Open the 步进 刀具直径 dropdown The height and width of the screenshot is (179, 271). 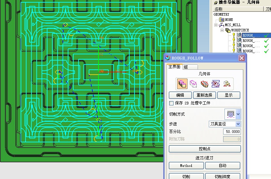click(238, 124)
